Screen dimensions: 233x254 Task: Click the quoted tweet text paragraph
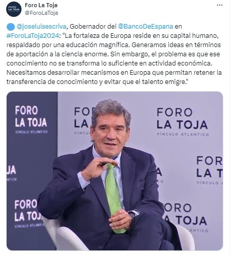pos(114,54)
